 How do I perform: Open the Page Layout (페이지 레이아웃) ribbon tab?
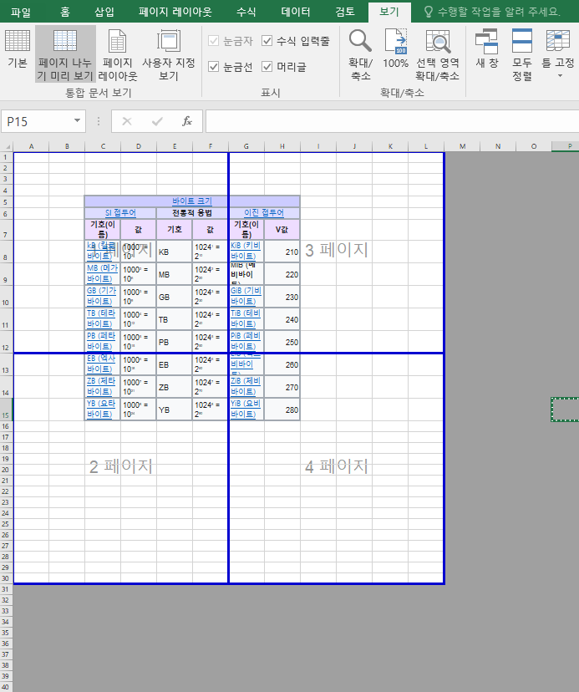click(x=175, y=12)
